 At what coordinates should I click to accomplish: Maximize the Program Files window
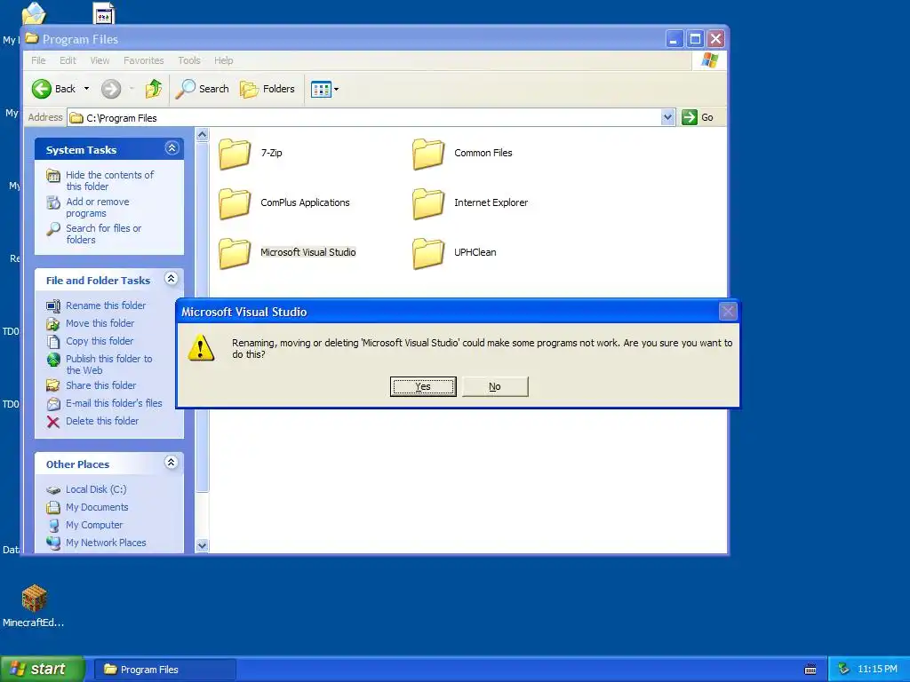pyautogui.click(x=695, y=39)
